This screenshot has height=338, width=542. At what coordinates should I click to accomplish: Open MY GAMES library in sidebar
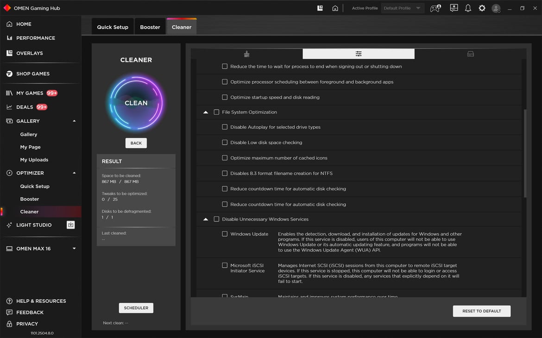click(x=29, y=93)
